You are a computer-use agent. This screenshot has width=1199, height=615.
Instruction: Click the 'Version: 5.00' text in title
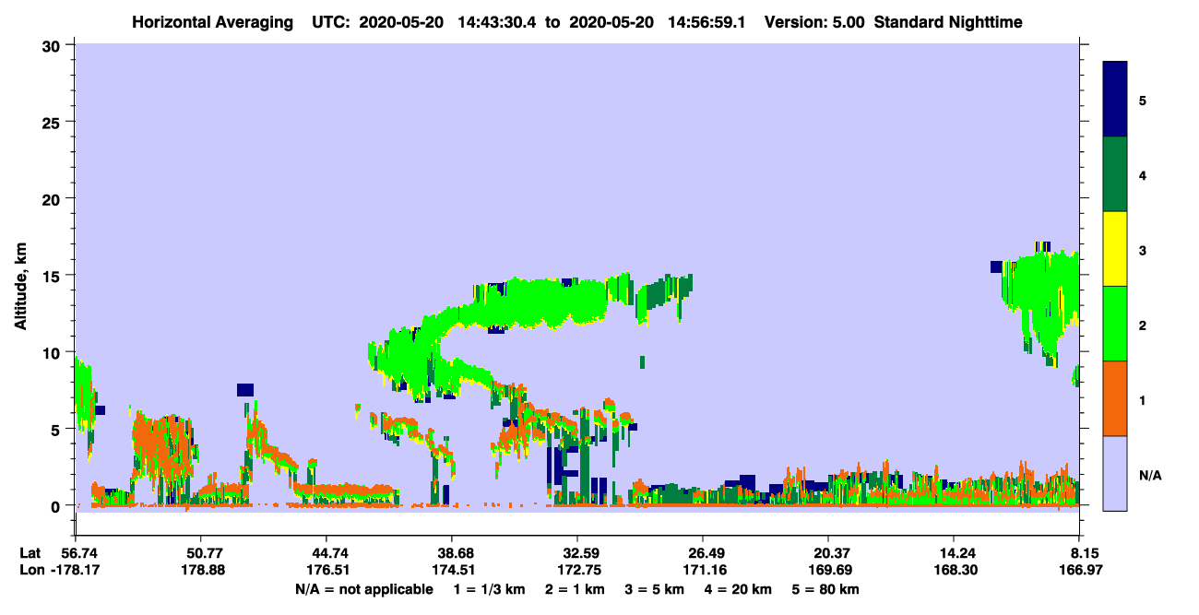click(x=814, y=22)
